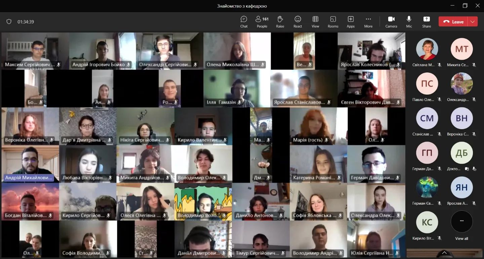Select Світлана М... profile photo avatar
The width and height of the screenshot is (484, 259).
click(x=427, y=49)
